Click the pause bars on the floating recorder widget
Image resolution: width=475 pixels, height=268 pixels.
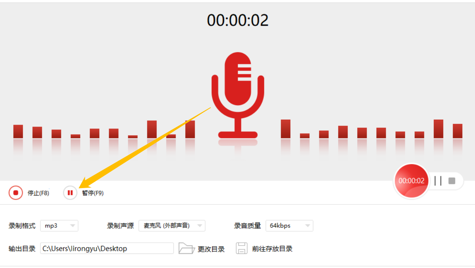click(x=438, y=181)
